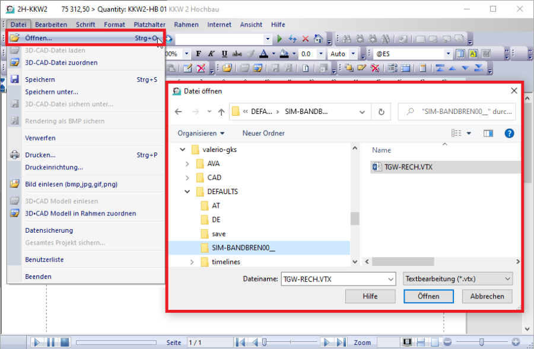Open the dialog's blue help question icon
Image resolution: width=534 pixels, height=349 pixels.
(508, 134)
